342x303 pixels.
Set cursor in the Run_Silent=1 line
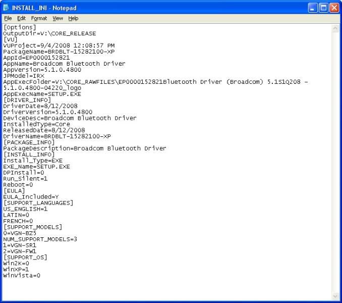pos(25,179)
